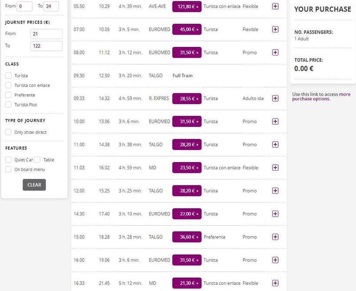Click plus icon on 09.33 R. EXPRES row
Image resolution: width=356 pixels, height=291 pixels.
pyautogui.click(x=275, y=99)
